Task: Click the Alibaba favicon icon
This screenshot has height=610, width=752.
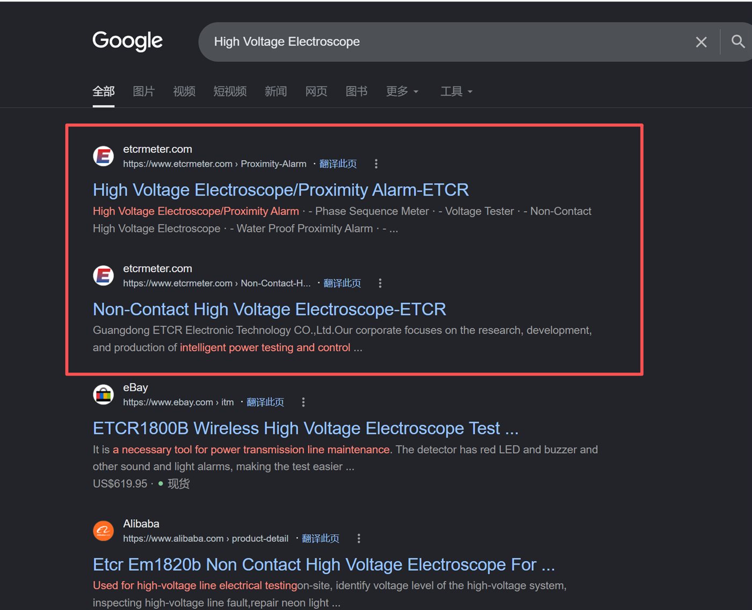Action: pyautogui.click(x=103, y=531)
